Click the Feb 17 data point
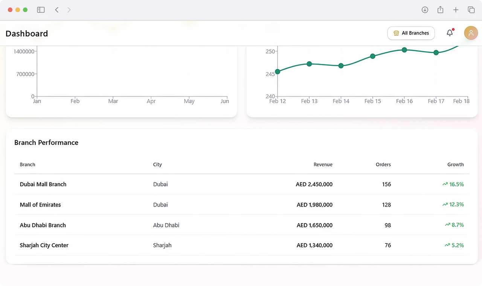 [x=436, y=53]
